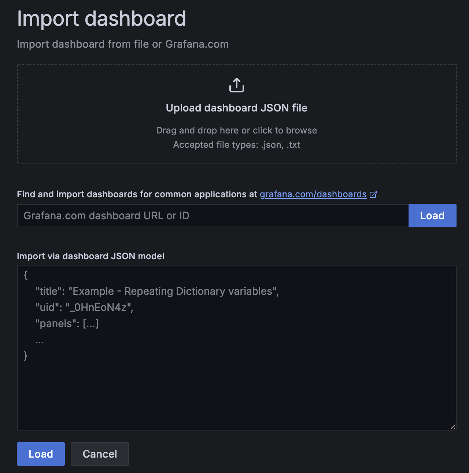
Task: Click the "Upload dashboard JSON file" text
Action: 237,108
